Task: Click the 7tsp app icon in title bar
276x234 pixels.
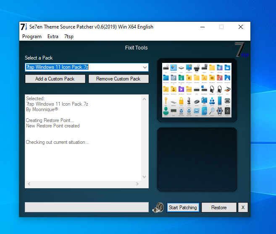Action: coord(24,27)
